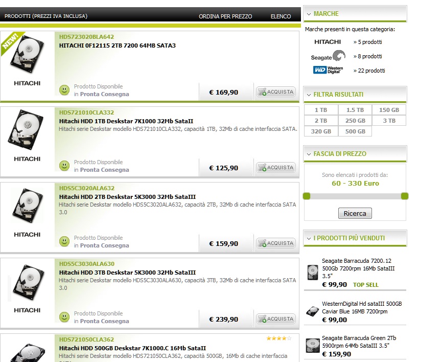Click availability smiley icon for HDS5C3030ALA630
Image resolution: width=442 pixels, height=362 pixels.
64,317
